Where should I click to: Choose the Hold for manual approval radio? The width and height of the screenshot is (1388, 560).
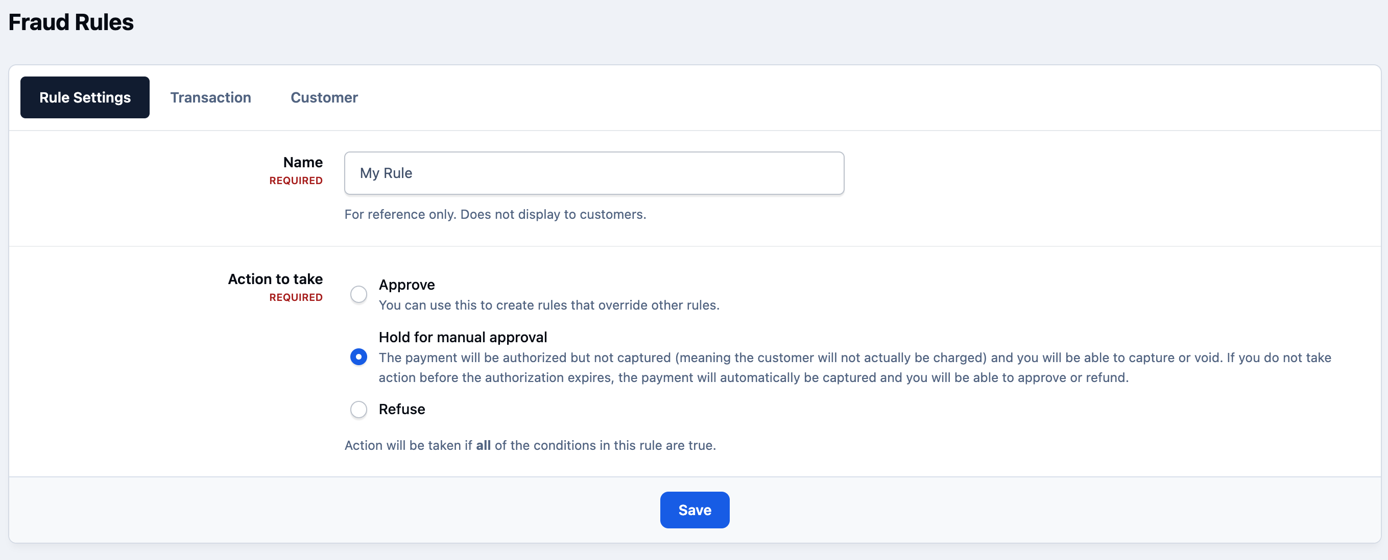tap(358, 357)
